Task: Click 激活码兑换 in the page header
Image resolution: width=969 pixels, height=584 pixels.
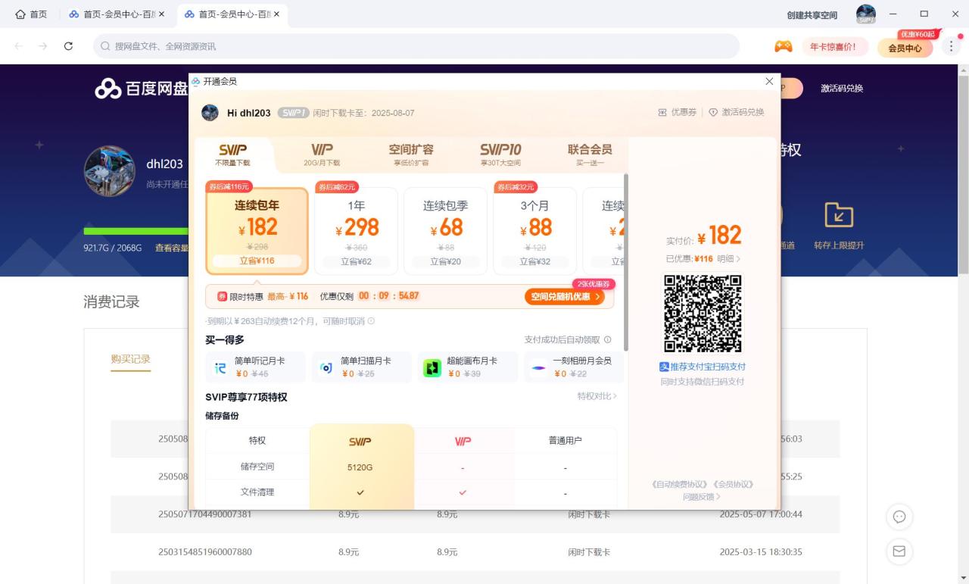Action: point(842,89)
